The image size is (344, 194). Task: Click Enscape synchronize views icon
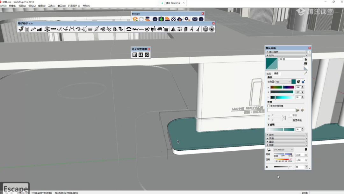coord(147,19)
